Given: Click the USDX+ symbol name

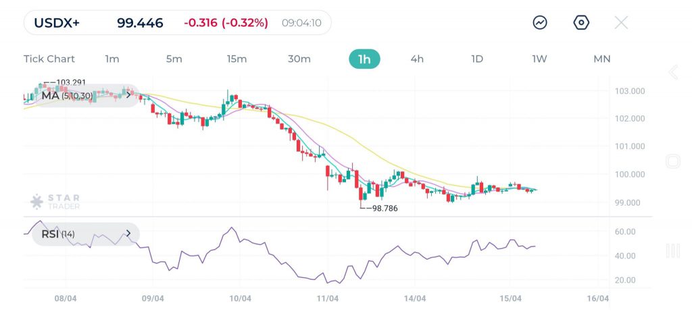Looking at the screenshot, I should tap(57, 23).
